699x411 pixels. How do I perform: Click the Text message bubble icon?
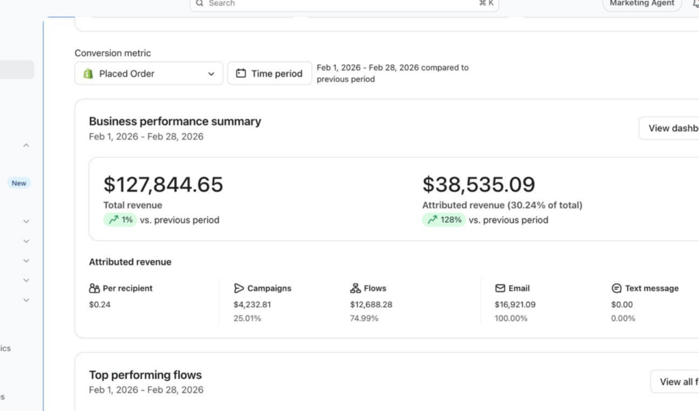tap(616, 288)
